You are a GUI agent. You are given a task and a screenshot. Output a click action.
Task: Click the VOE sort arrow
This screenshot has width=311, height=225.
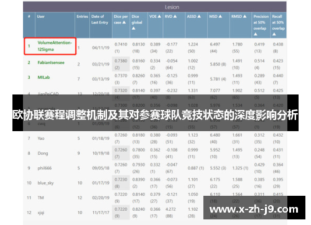click(159, 16)
